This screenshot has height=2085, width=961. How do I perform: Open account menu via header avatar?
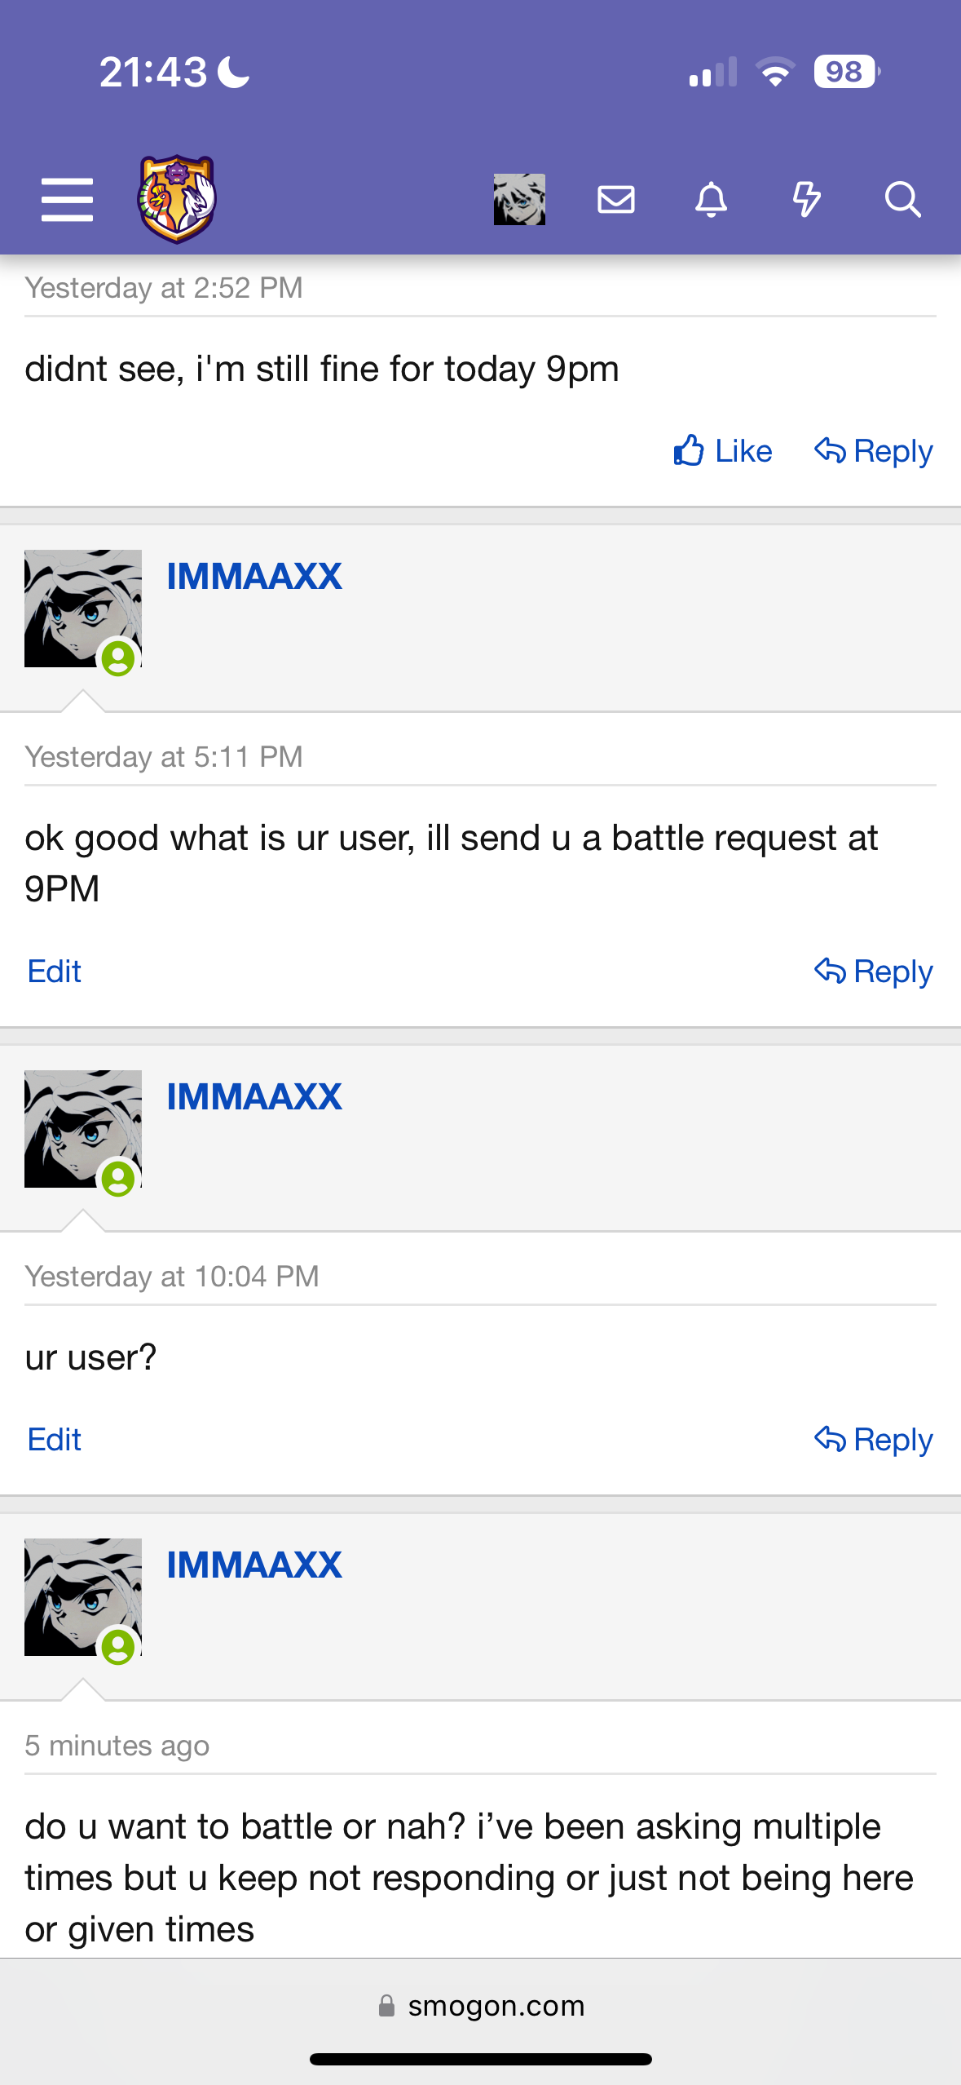[519, 199]
